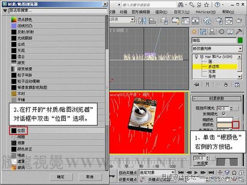Click the map button beside 阻挡环境光
This screenshot has width=247, height=185.
[x=236, y=109]
